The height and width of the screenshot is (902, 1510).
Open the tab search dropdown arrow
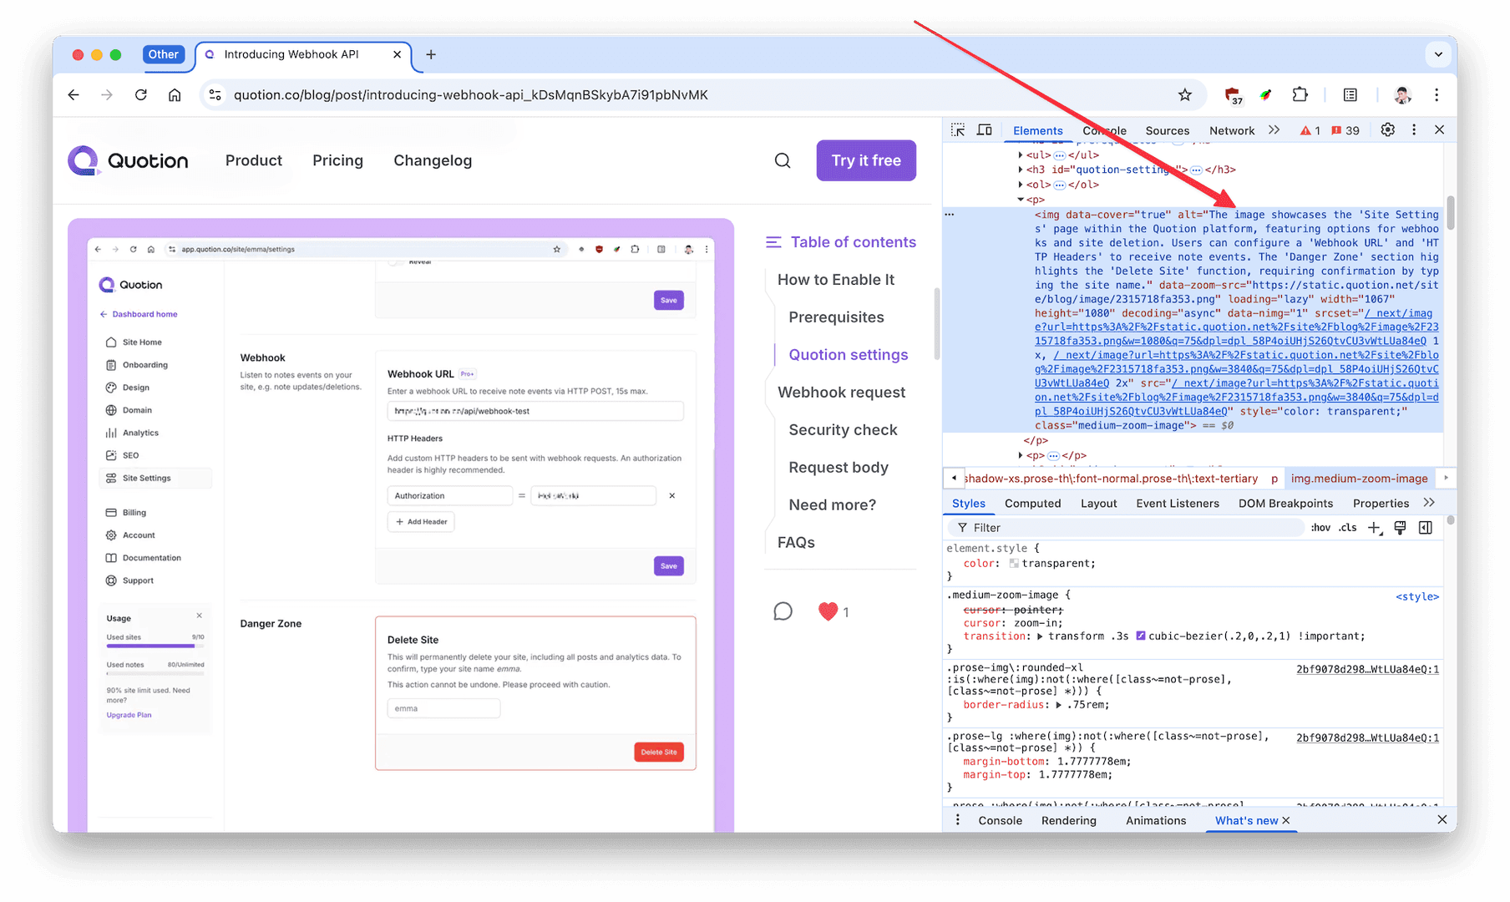[1438, 54]
